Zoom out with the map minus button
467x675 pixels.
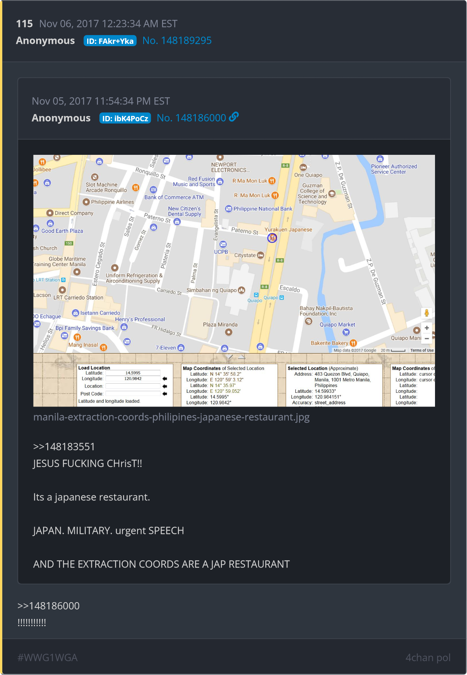coord(427,338)
